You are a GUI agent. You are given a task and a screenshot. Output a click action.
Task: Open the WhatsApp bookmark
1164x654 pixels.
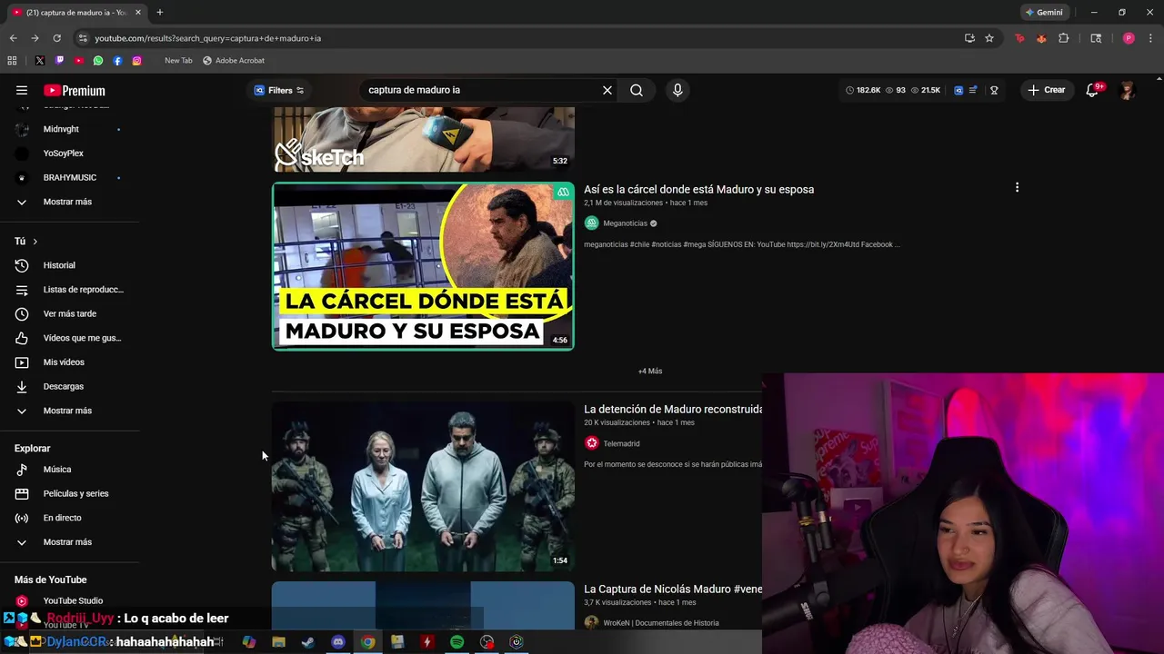click(98, 61)
